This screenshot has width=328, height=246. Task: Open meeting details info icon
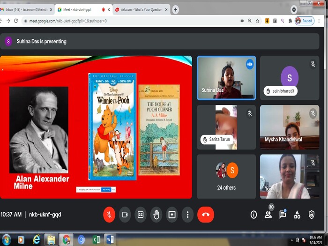click(253, 215)
